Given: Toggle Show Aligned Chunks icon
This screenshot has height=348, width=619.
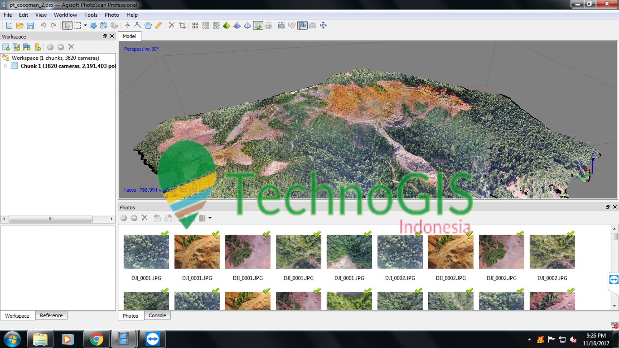Looking at the screenshot, I should click(313, 25).
